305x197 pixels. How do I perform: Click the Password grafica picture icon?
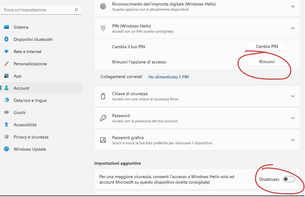coord(103,140)
